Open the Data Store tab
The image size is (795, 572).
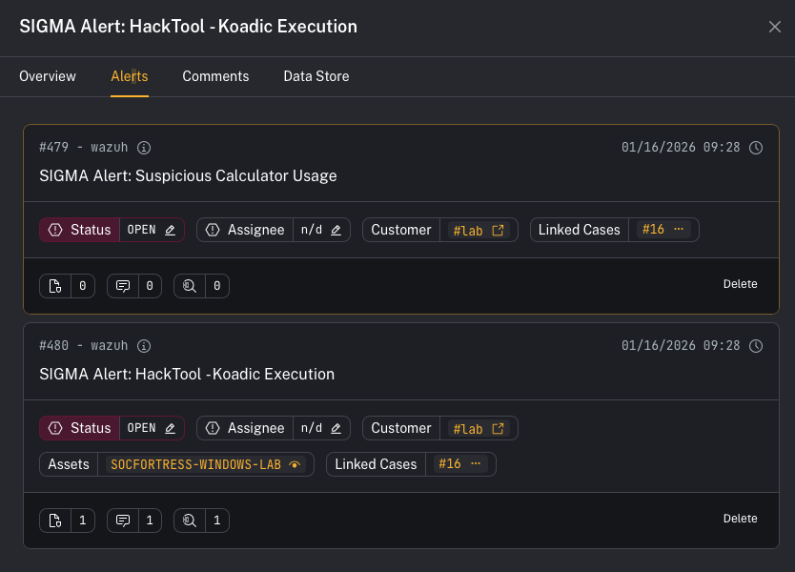pyautogui.click(x=316, y=75)
